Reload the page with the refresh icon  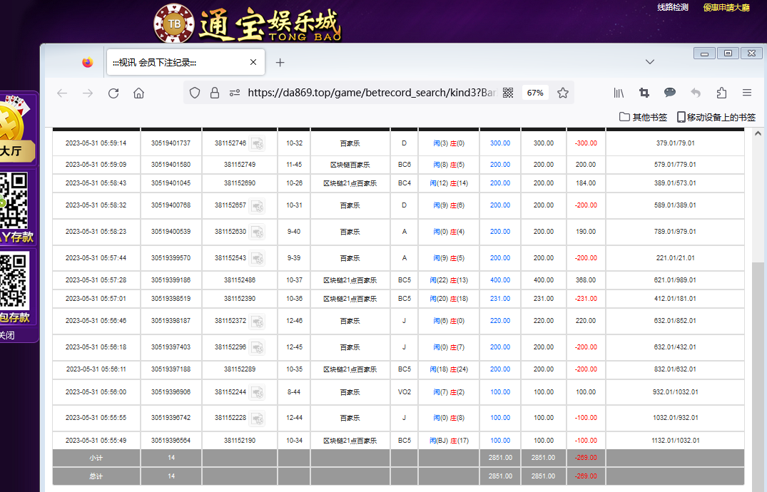113,93
